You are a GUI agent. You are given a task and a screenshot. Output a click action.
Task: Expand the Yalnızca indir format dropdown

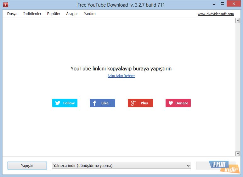pos(121,166)
